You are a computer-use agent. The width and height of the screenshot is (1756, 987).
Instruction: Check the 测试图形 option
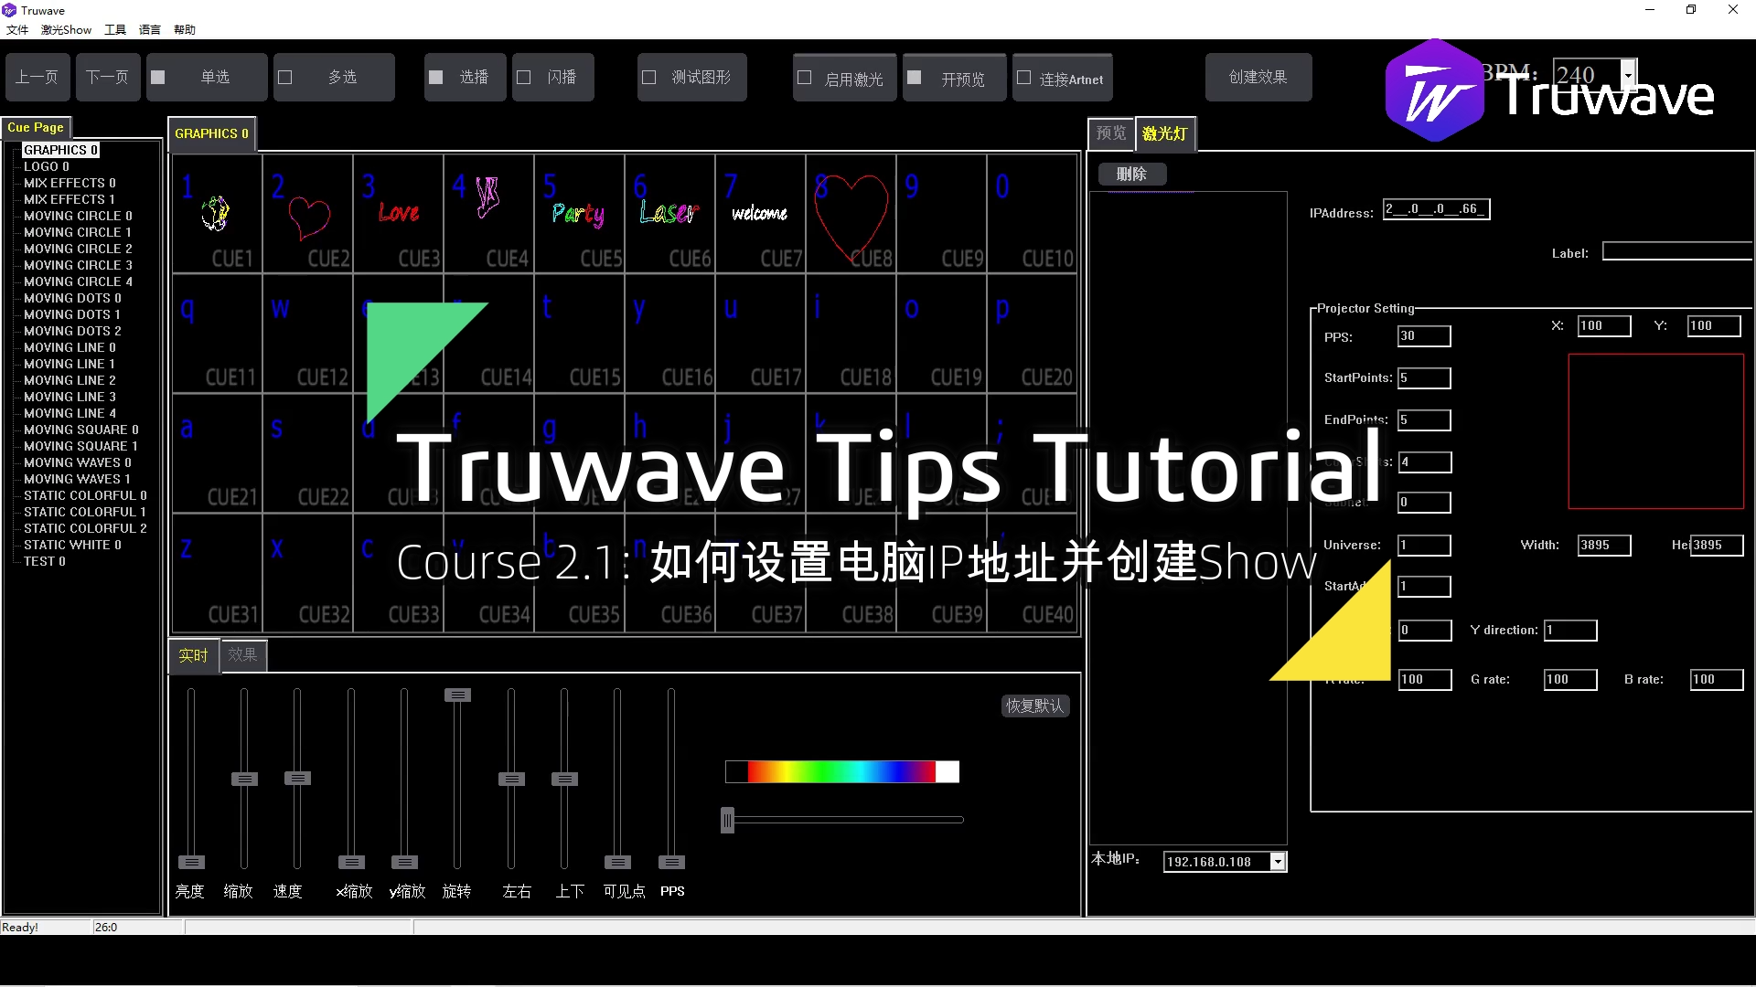click(x=649, y=78)
